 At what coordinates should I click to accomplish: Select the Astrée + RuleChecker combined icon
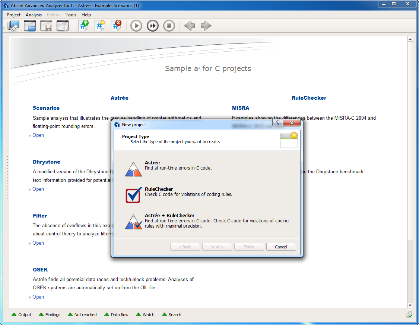133,222
